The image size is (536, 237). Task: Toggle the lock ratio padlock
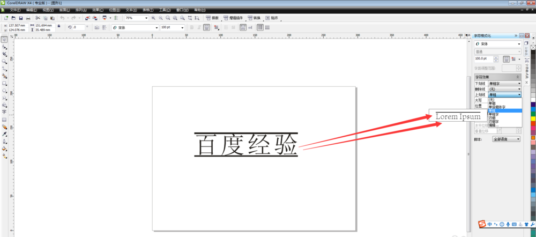[59, 26]
